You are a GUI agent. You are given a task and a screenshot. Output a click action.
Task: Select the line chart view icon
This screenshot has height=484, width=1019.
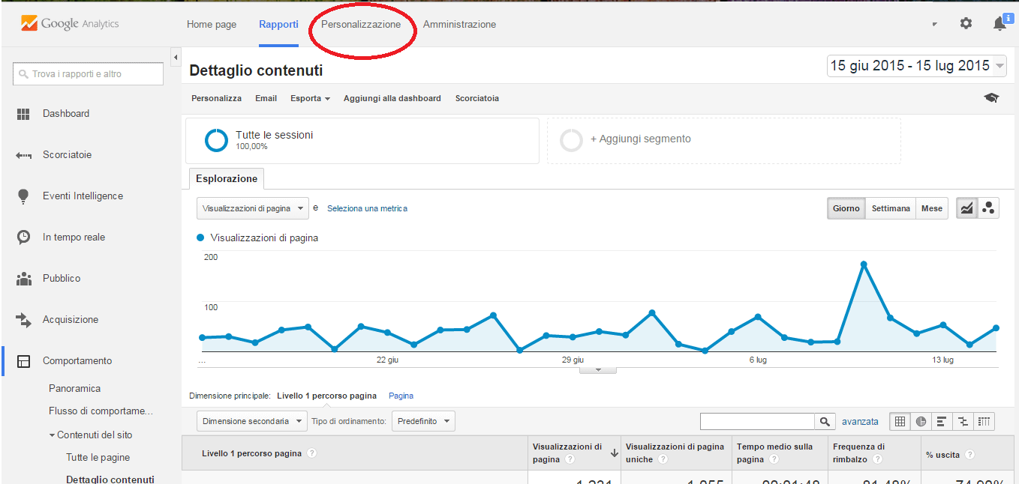(x=967, y=208)
